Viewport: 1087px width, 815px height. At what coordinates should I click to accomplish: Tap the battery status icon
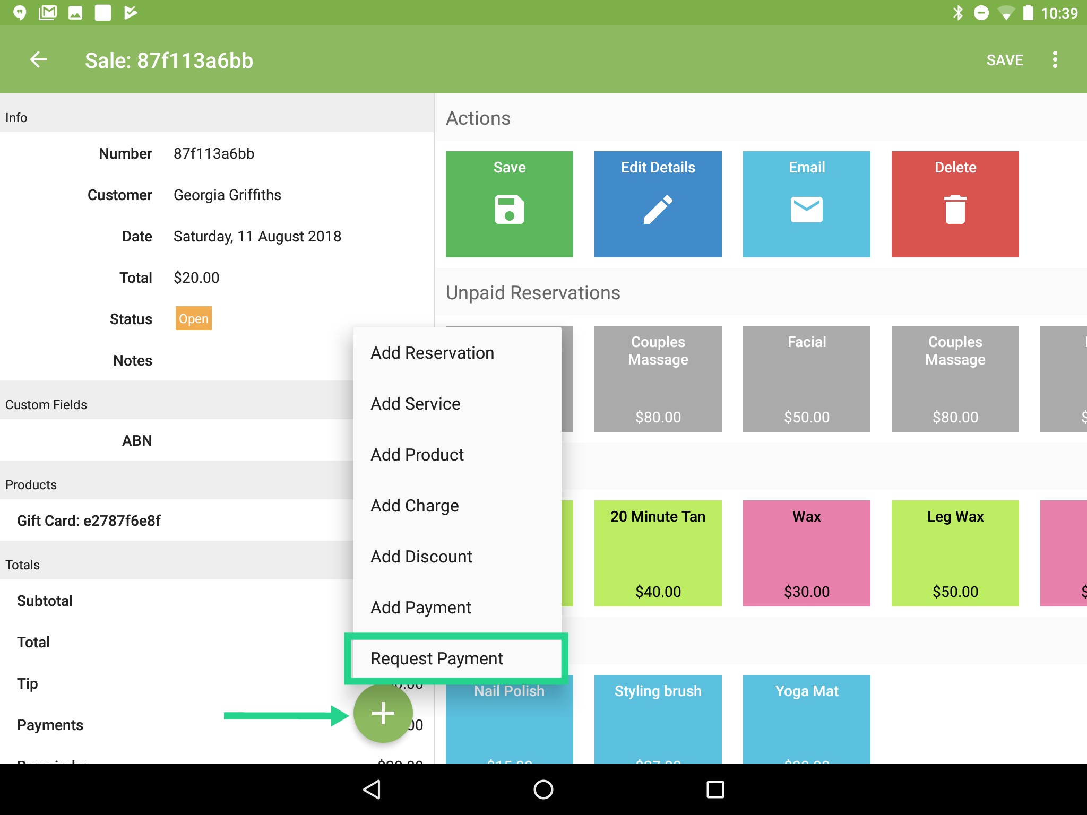[1028, 13]
